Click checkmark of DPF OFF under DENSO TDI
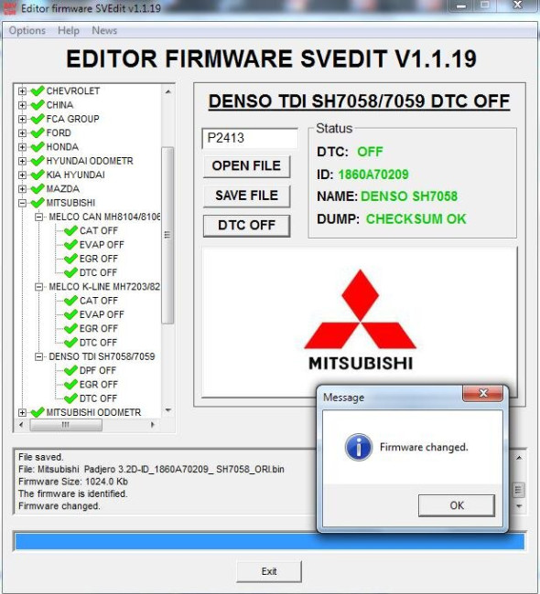 71,370
